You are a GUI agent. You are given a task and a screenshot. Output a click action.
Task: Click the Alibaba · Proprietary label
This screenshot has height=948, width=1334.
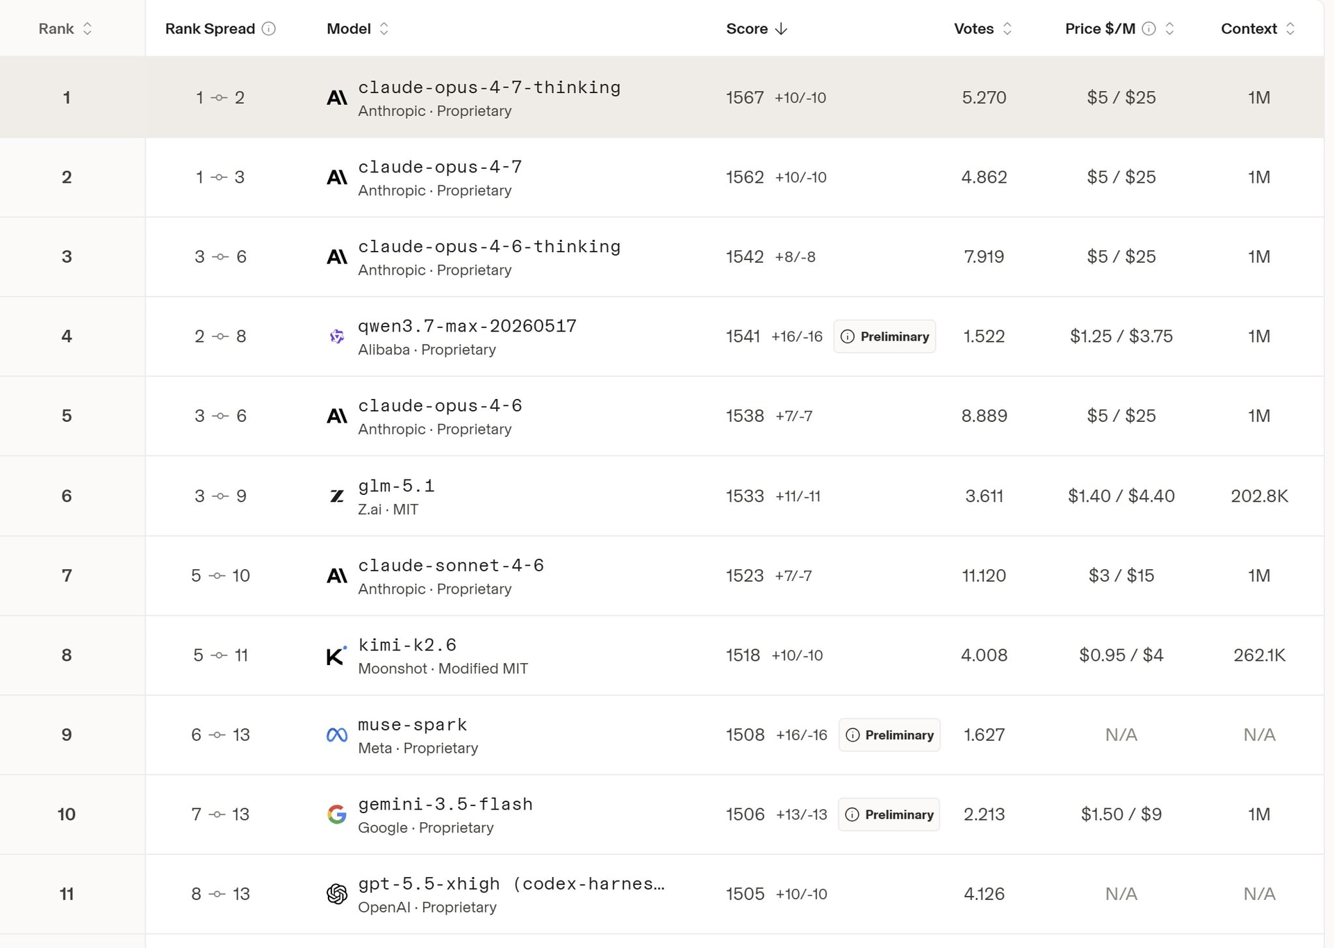tap(427, 350)
